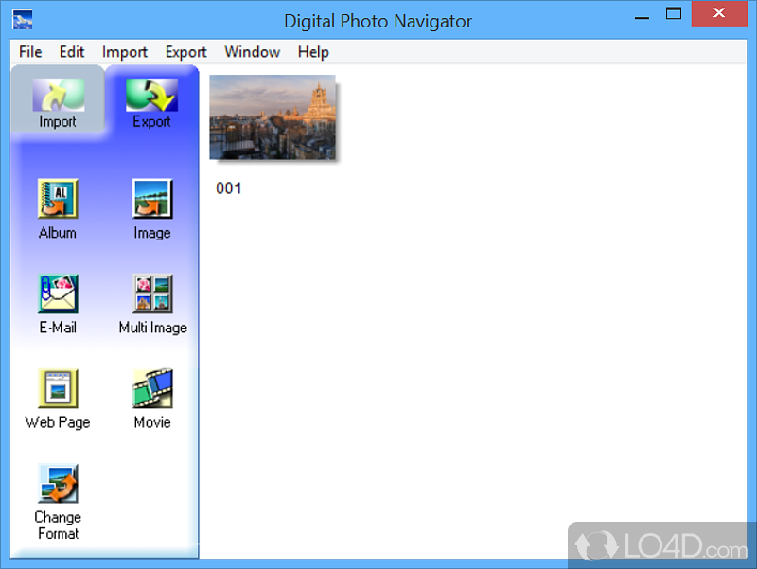757x569 pixels.
Task: Launch the Web Page export tool
Action: (x=58, y=389)
